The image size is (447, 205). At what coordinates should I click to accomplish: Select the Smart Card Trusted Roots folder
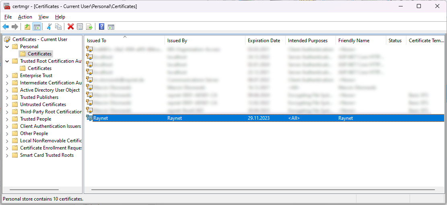(x=47, y=155)
